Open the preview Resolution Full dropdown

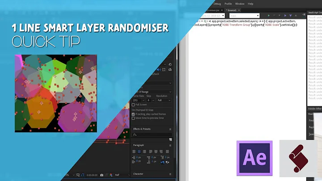click(164, 100)
